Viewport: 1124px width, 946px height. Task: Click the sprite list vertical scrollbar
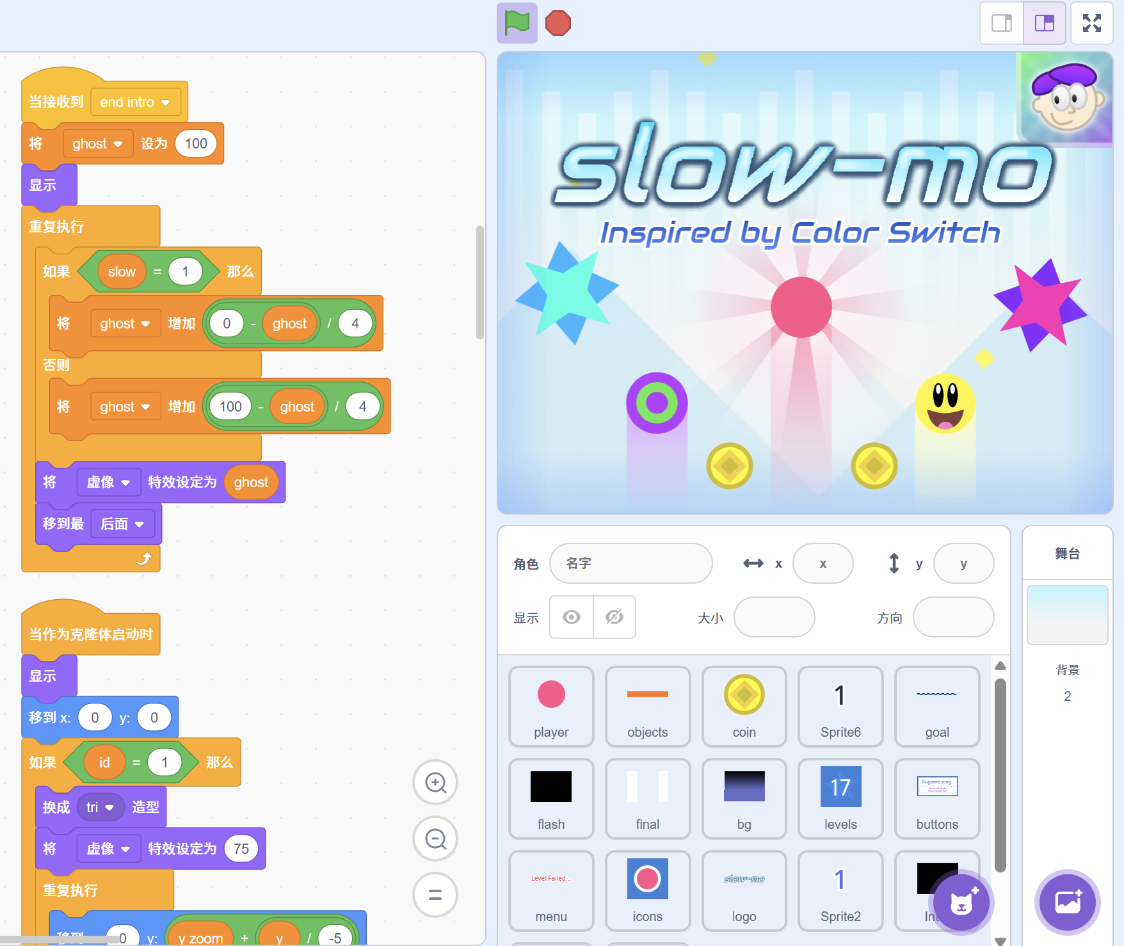[x=1000, y=774]
